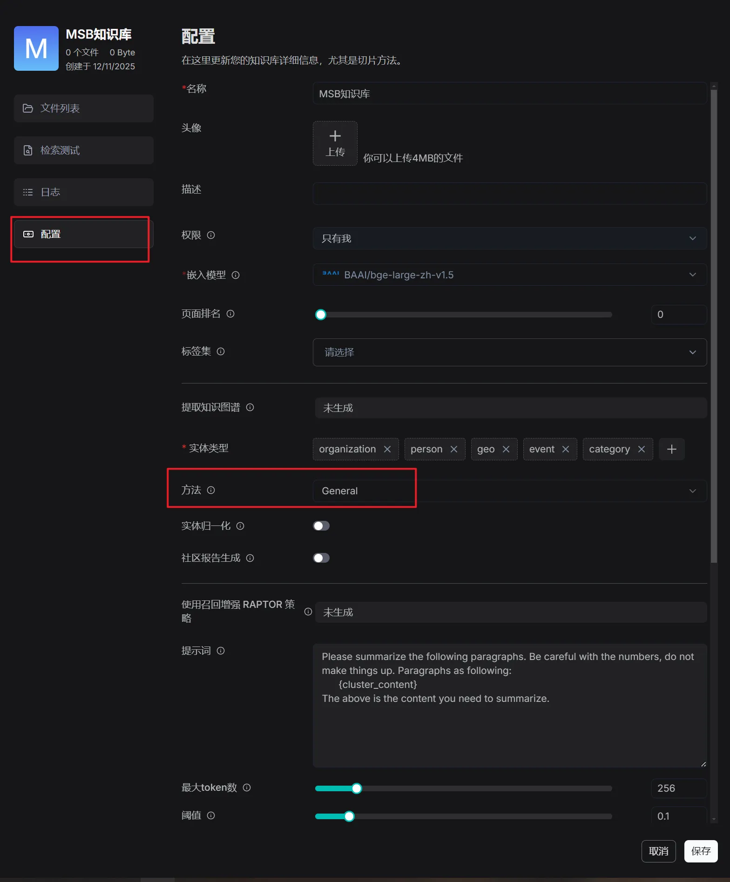Viewport: 730px width, 882px height.
Task: Click the 最大token数 slider handle
Action: [x=357, y=788]
